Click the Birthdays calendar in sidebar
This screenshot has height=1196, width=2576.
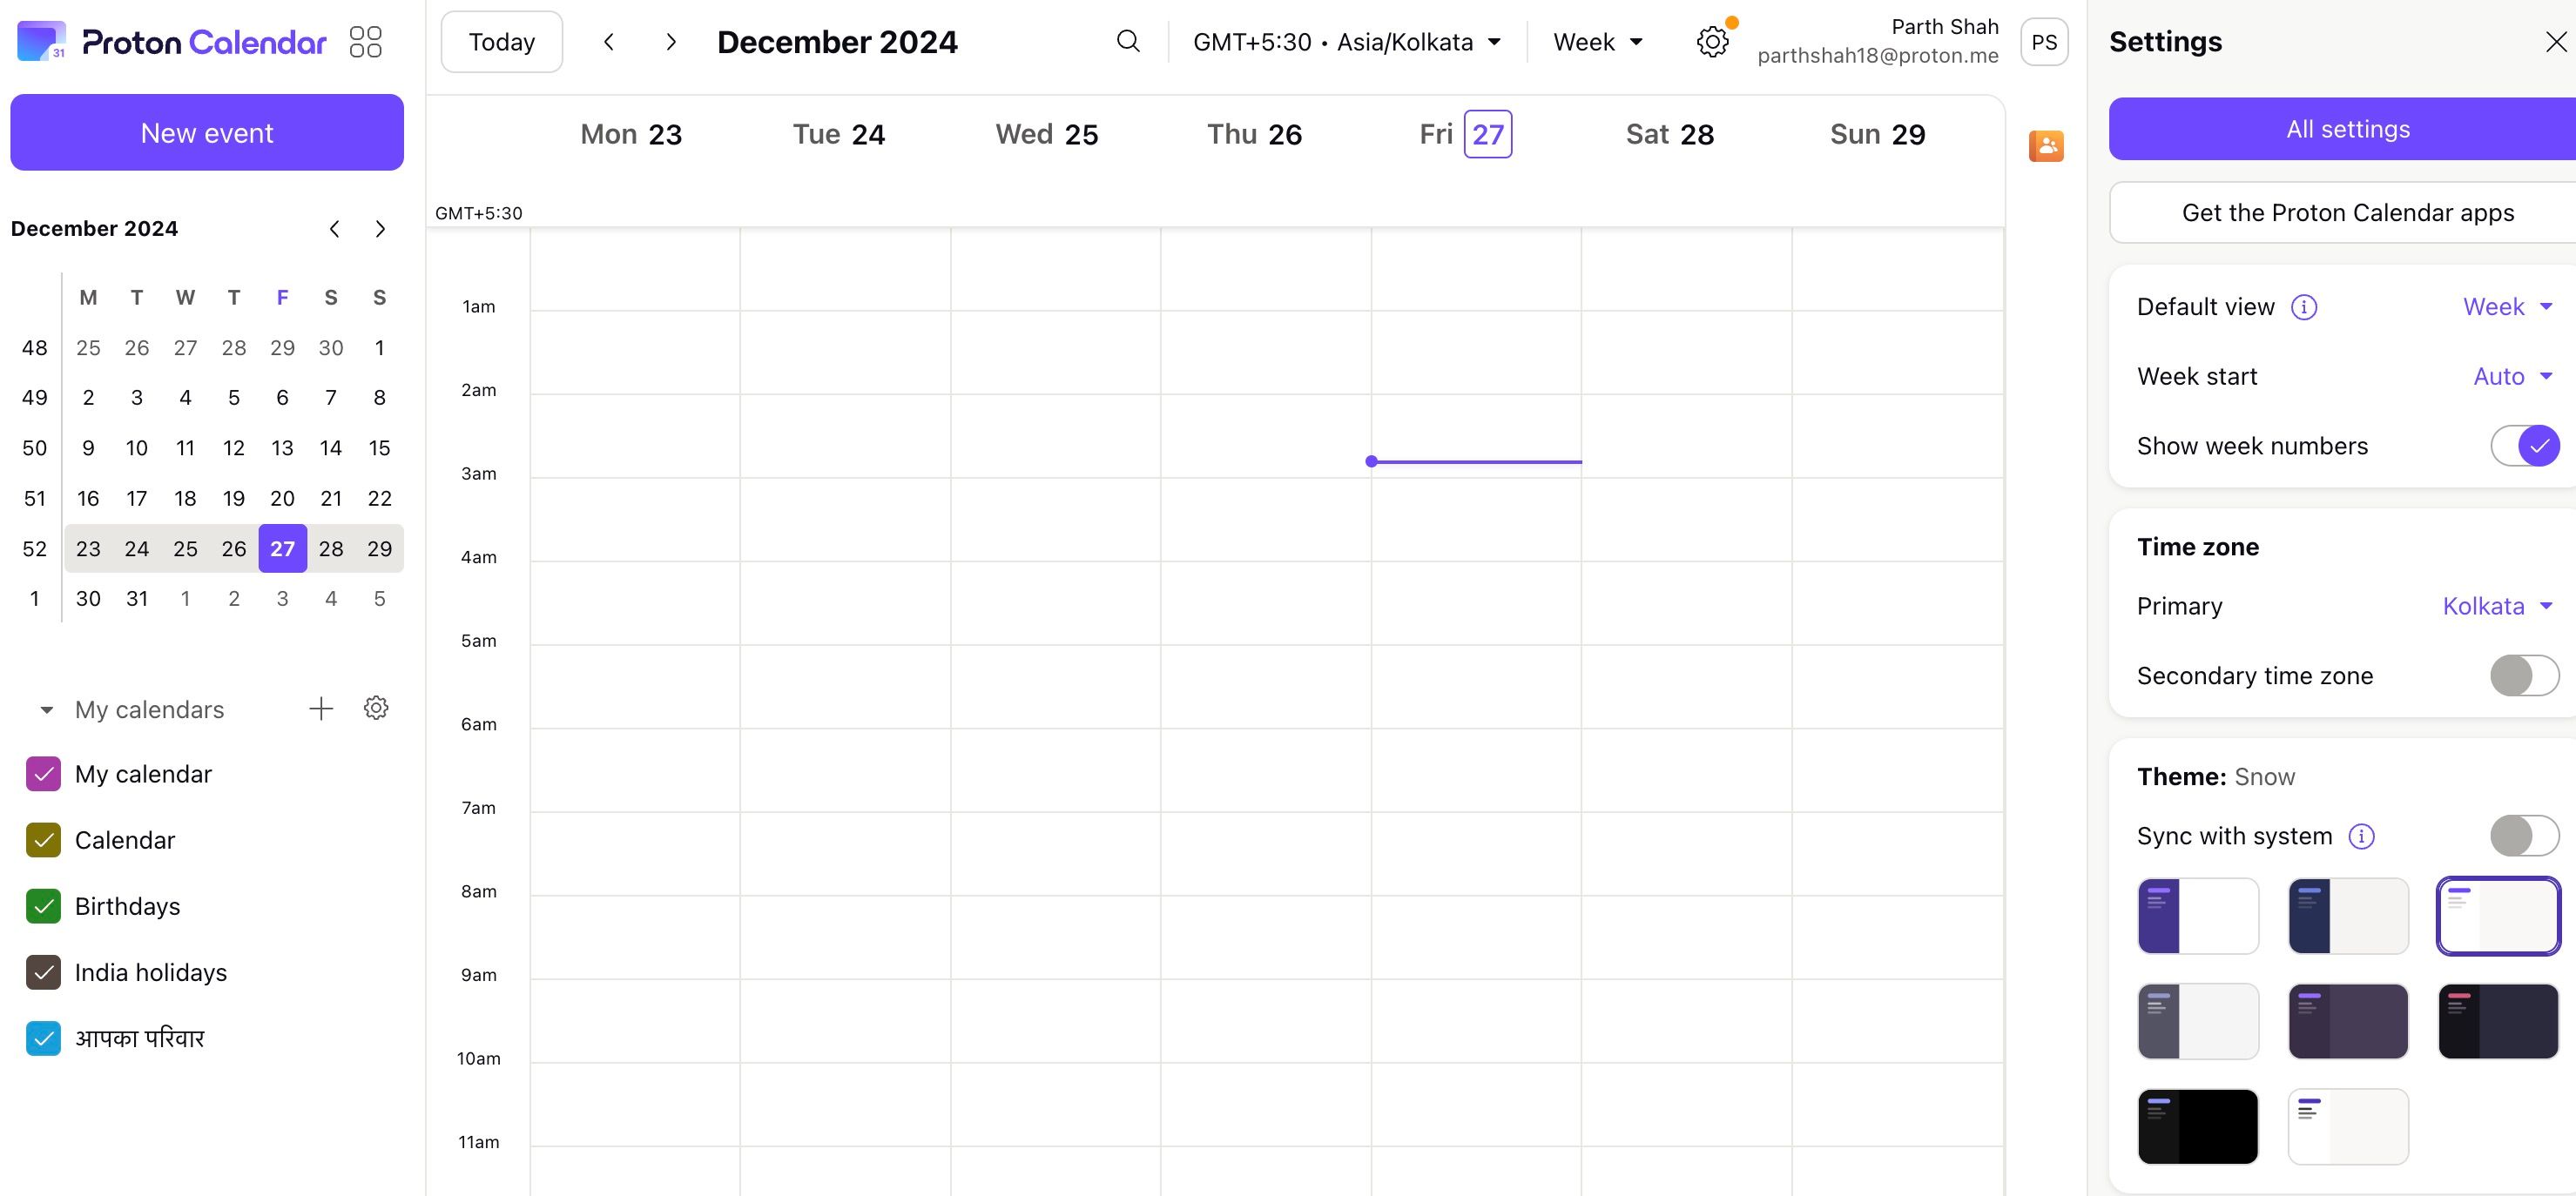128,905
